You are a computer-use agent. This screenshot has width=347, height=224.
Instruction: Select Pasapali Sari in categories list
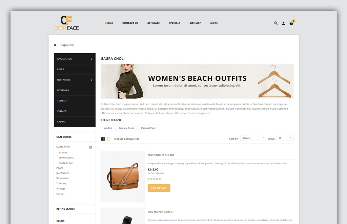coord(66,163)
